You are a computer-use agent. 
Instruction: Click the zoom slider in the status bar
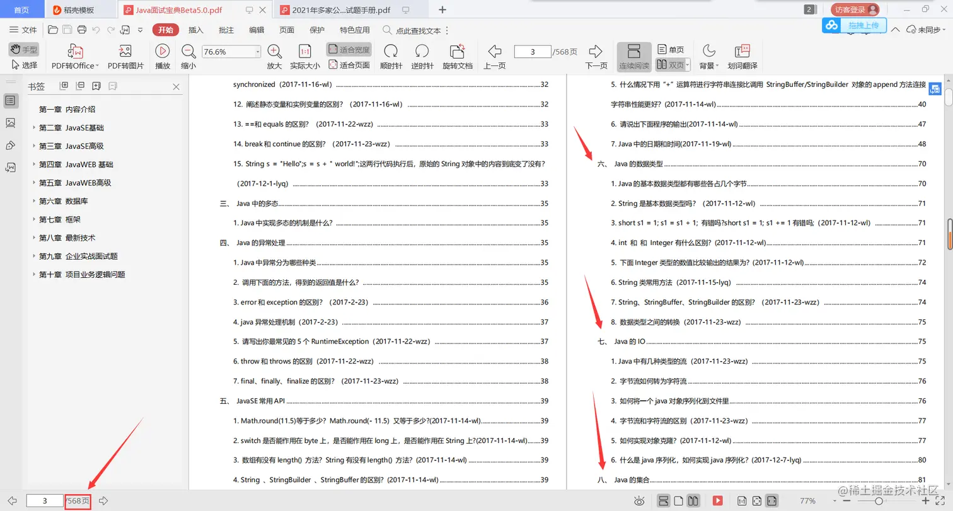click(x=880, y=501)
